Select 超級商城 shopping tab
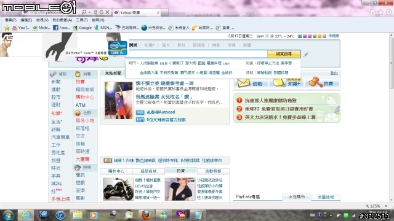 [148, 171]
